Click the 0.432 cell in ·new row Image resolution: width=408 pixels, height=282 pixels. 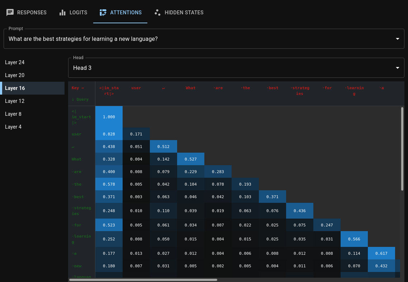[381, 266]
